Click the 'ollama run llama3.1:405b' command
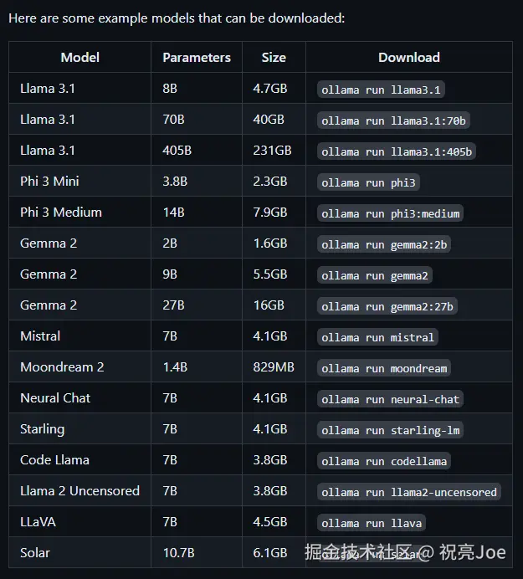Screen dimensions: 523x579 click(x=397, y=151)
